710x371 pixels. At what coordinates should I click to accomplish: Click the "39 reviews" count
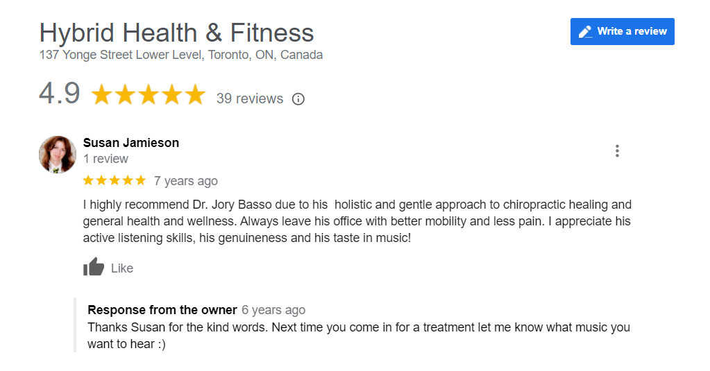pos(250,98)
